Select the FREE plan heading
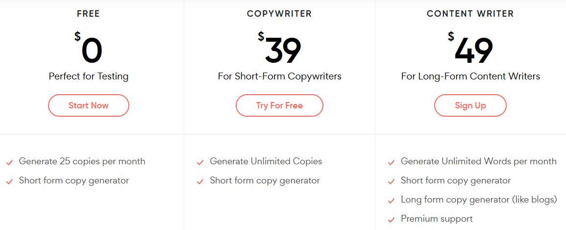Viewport: 566px width, 230px height. point(88,14)
